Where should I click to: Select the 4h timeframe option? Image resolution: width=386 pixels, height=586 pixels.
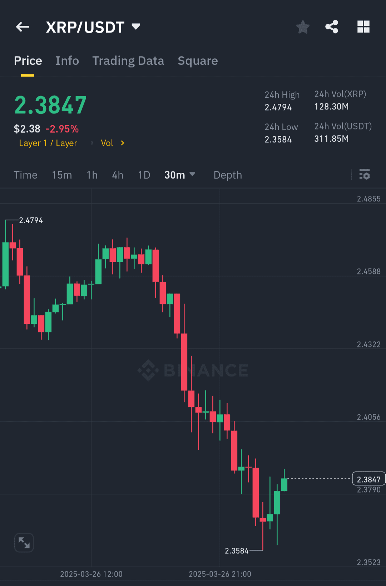pyautogui.click(x=117, y=175)
